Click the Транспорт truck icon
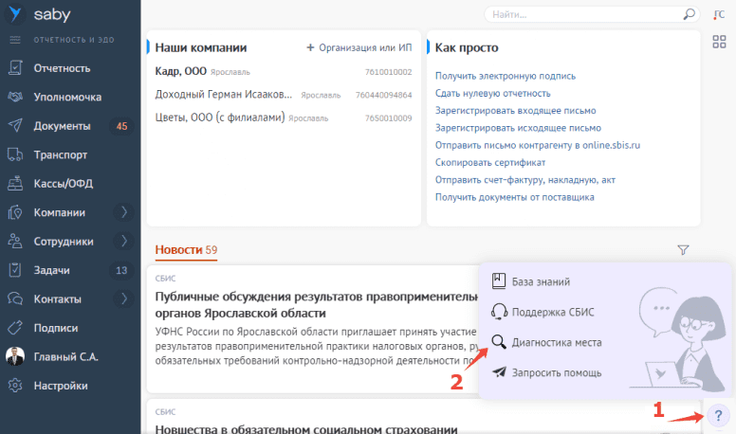 coord(15,154)
